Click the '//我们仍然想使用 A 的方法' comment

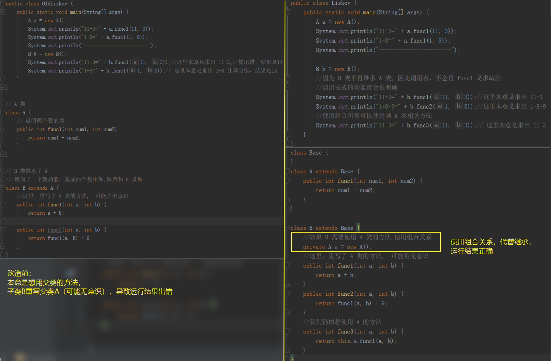(x=342, y=322)
